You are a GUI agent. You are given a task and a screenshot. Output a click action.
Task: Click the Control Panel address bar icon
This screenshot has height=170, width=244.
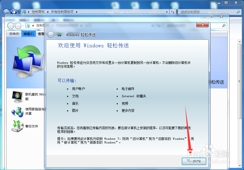[x=24, y=12]
